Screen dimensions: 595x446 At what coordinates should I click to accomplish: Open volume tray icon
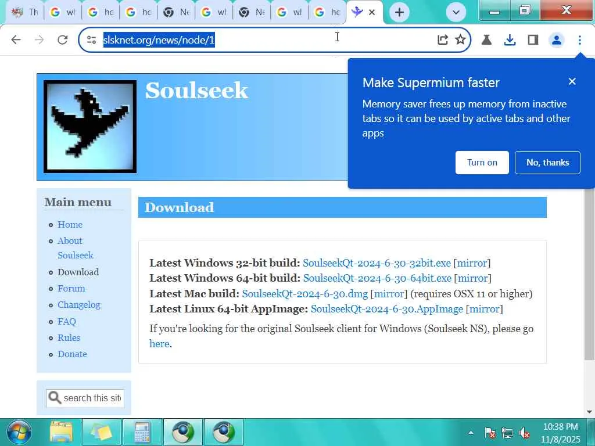(525, 433)
